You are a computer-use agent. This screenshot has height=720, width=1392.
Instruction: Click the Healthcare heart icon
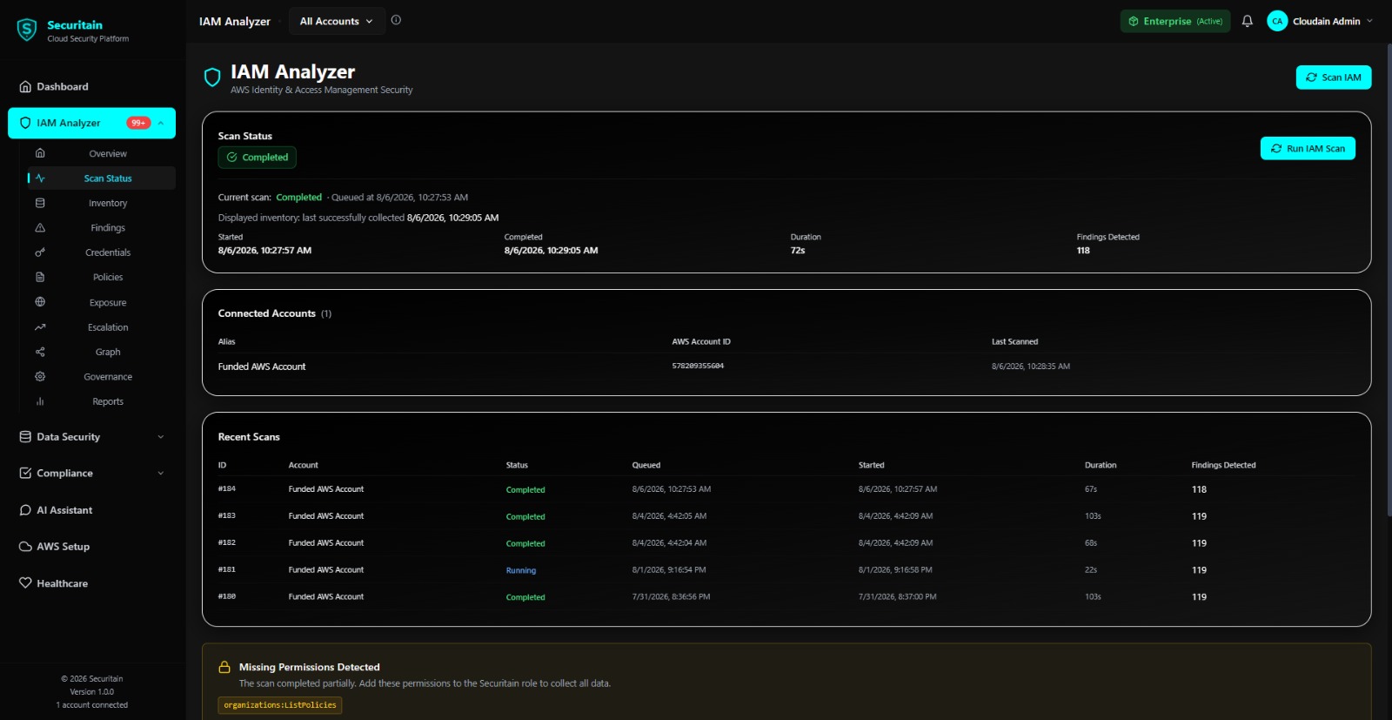pos(25,583)
